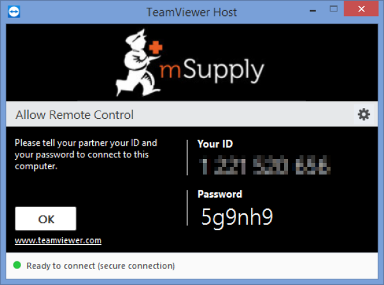Image resolution: width=384 pixels, height=285 pixels.
Task: Click the "Ready to connect" status text
Action: point(100,265)
